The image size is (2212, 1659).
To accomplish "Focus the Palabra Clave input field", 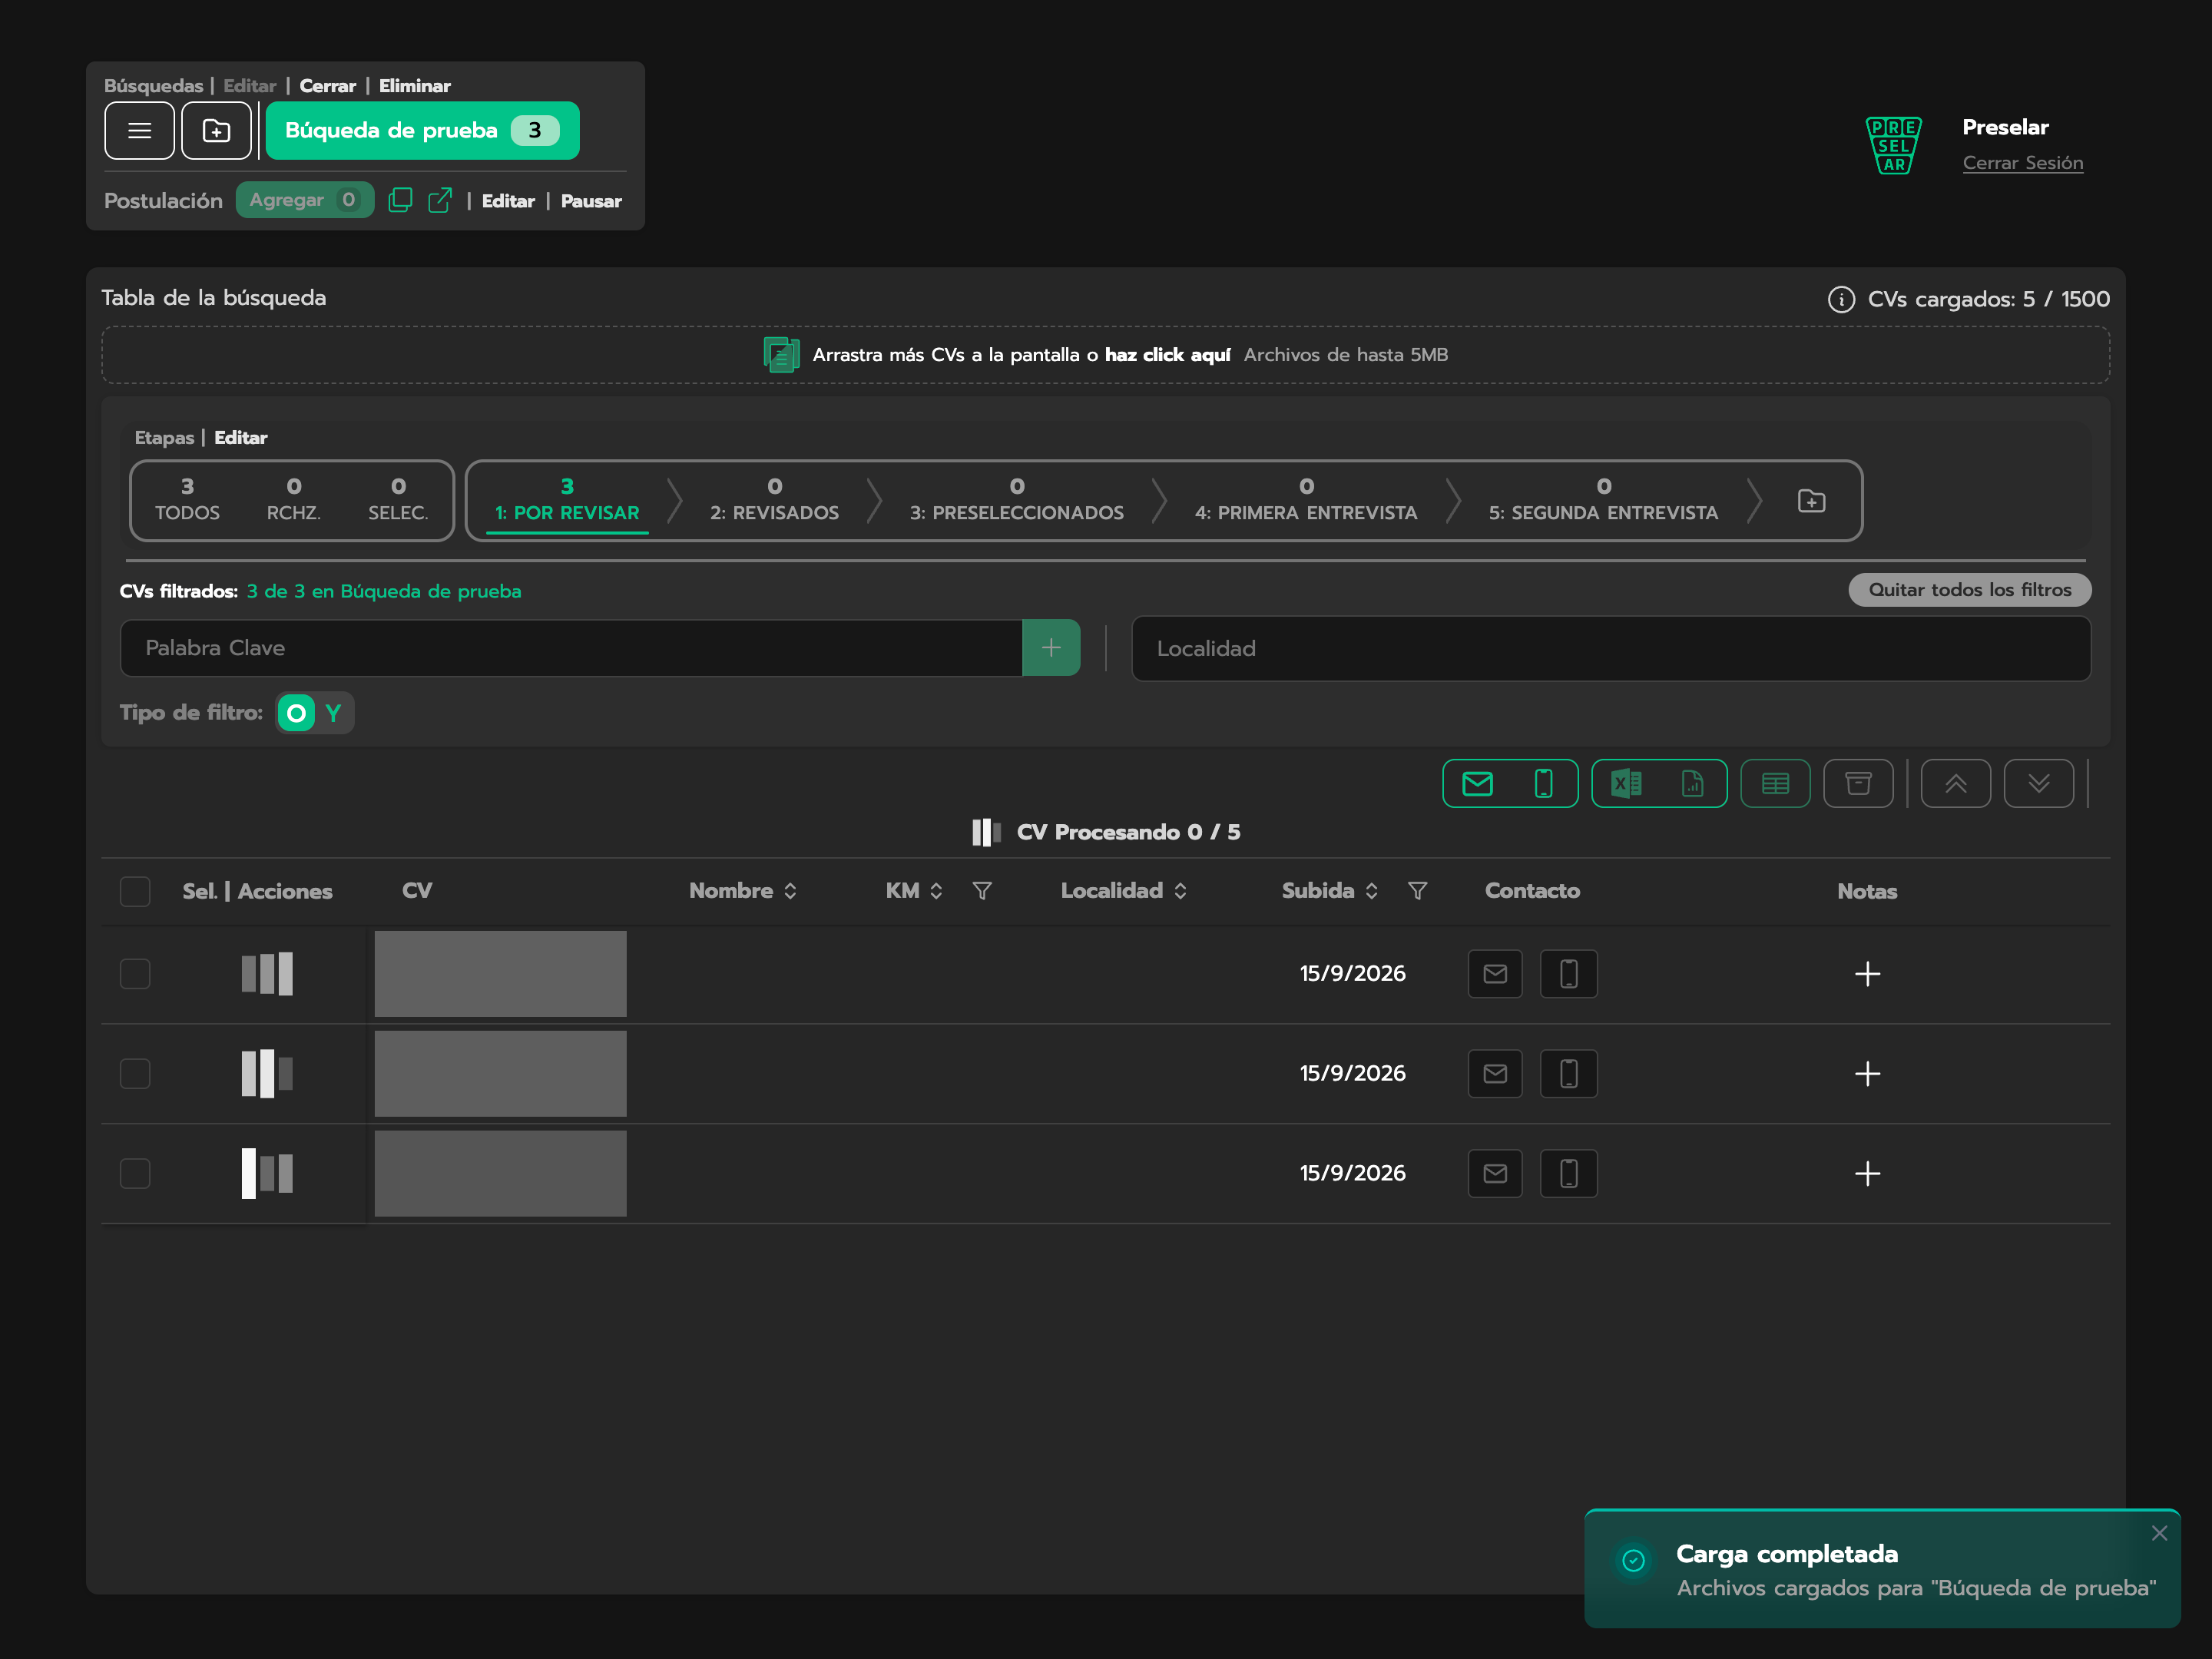I will (x=571, y=648).
